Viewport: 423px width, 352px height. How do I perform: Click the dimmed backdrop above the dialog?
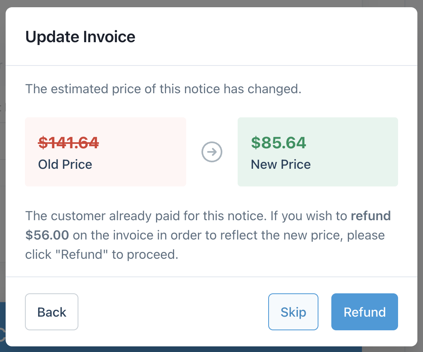click(x=201, y=3)
